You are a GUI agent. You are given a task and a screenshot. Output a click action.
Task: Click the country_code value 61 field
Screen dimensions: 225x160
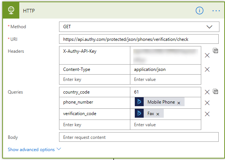[x=165, y=92]
